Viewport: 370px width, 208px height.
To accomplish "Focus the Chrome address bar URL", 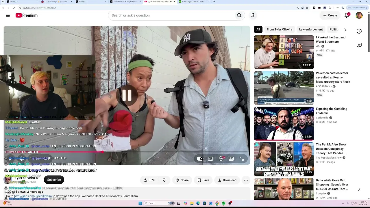I will (x=39, y=8).
